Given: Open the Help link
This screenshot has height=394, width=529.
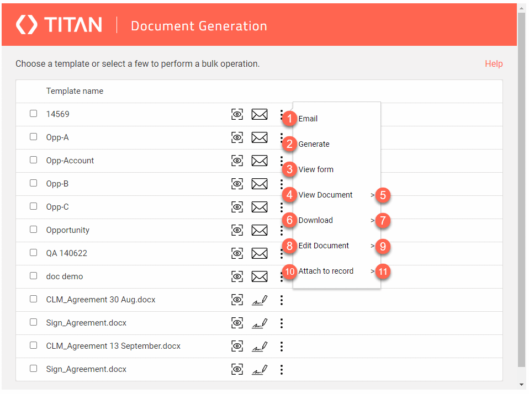Looking at the screenshot, I should pyautogui.click(x=494, y=64).
